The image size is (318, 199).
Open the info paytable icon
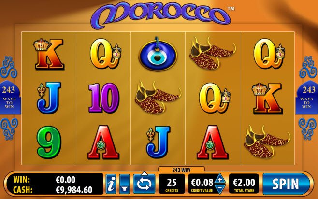click(x=111, y=184)
